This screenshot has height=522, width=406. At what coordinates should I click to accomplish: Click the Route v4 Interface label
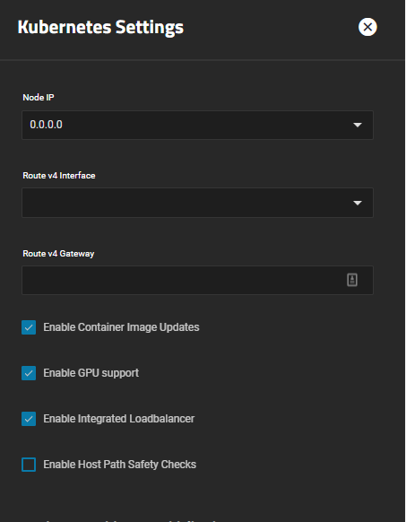[59, 176]
